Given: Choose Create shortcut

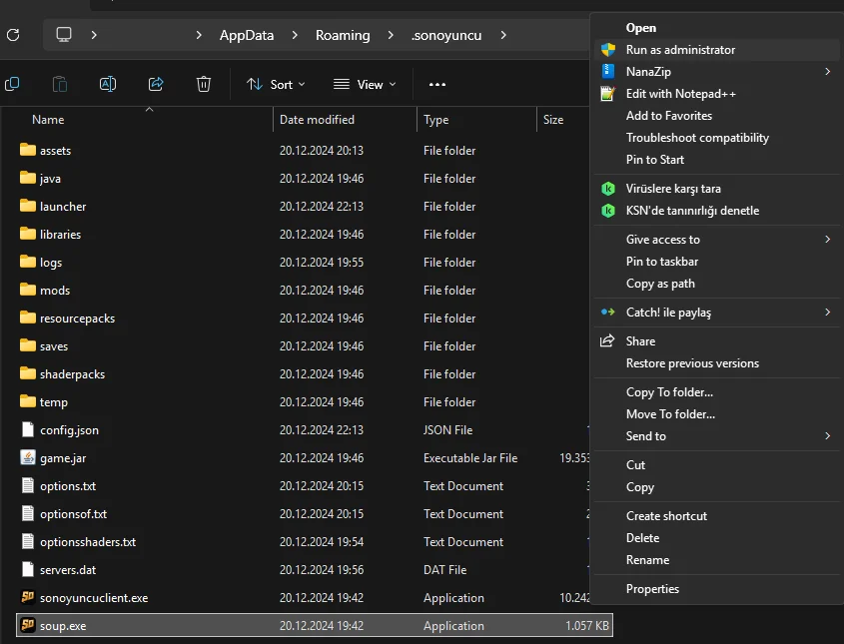Looking at the screenshot, I should [666, 516].
